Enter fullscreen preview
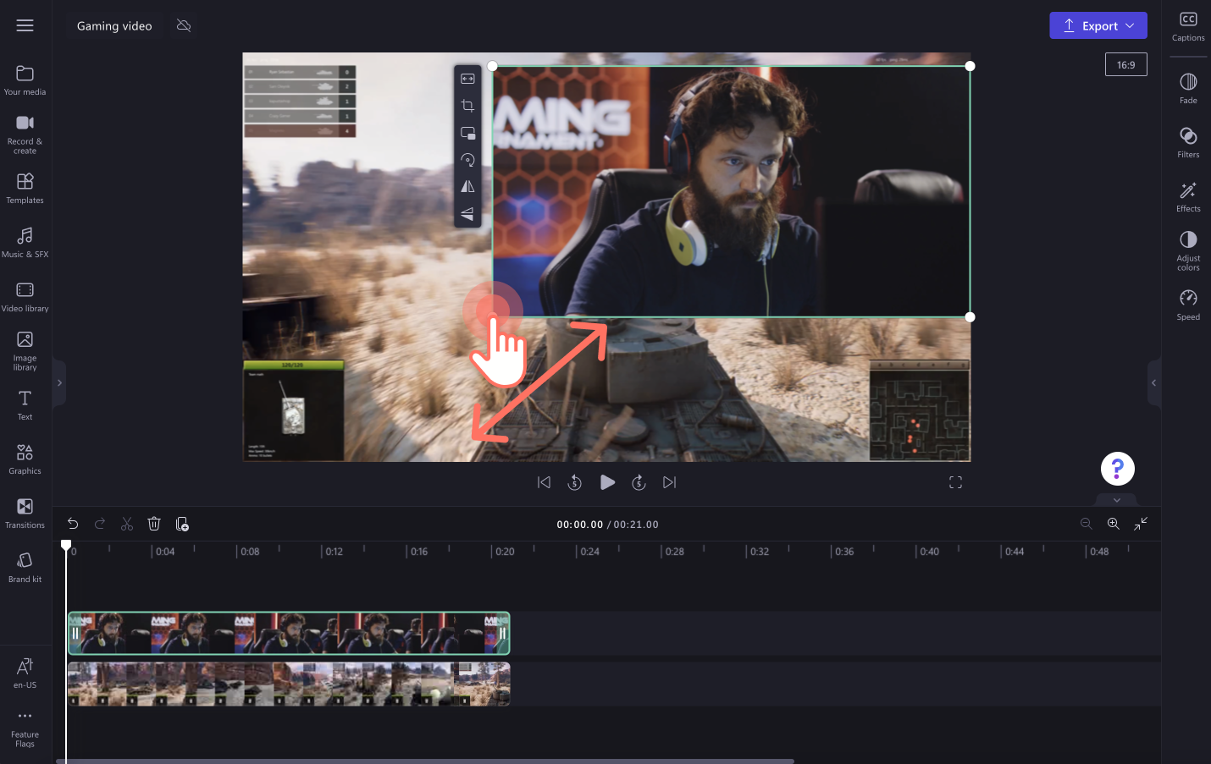The width and height of the screenshot is (1211, 764). click(955, 482)
